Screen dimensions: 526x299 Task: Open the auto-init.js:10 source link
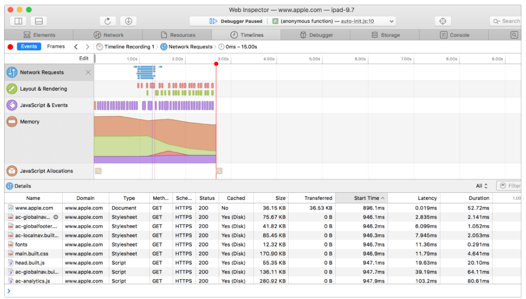[357, 21]
